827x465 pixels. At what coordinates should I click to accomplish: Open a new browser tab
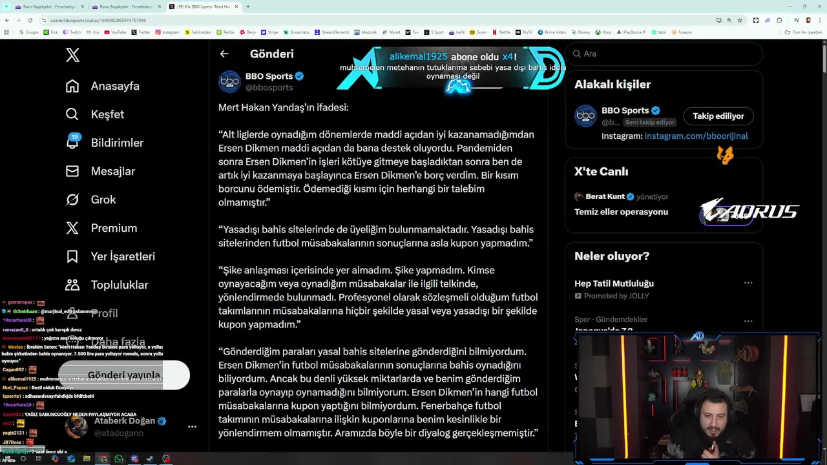click(x=248, y=6)
